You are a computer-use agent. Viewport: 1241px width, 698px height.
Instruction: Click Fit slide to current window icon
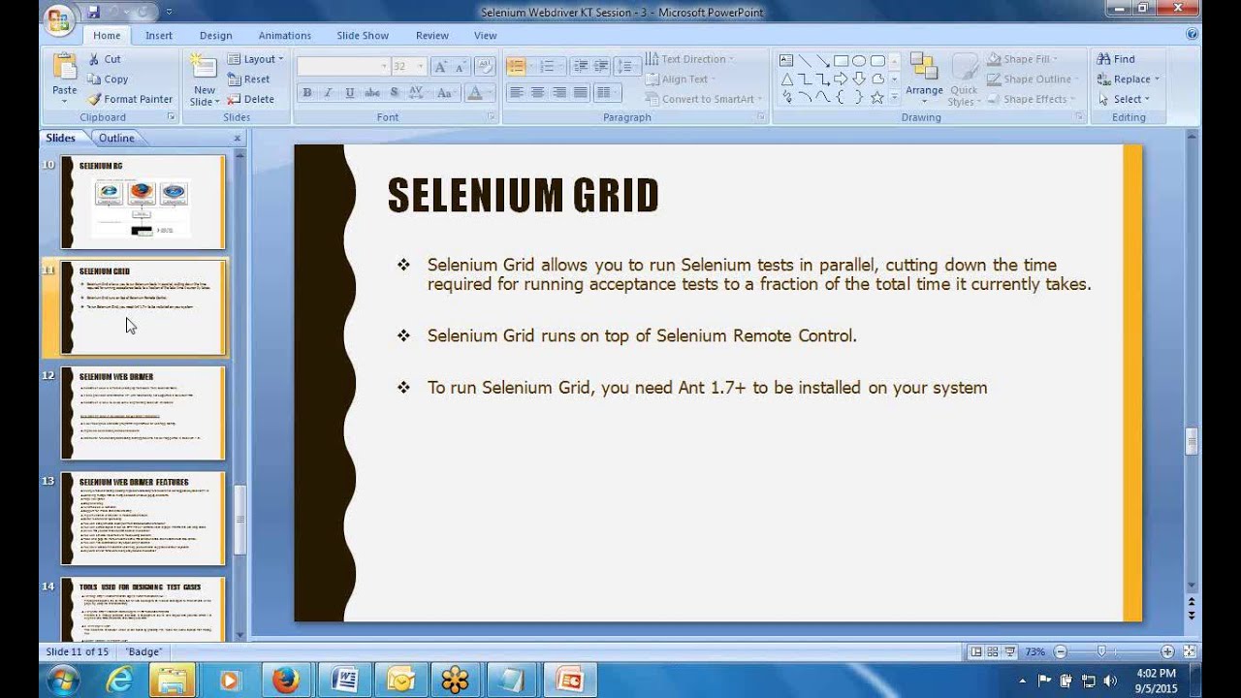[1190, 651]
